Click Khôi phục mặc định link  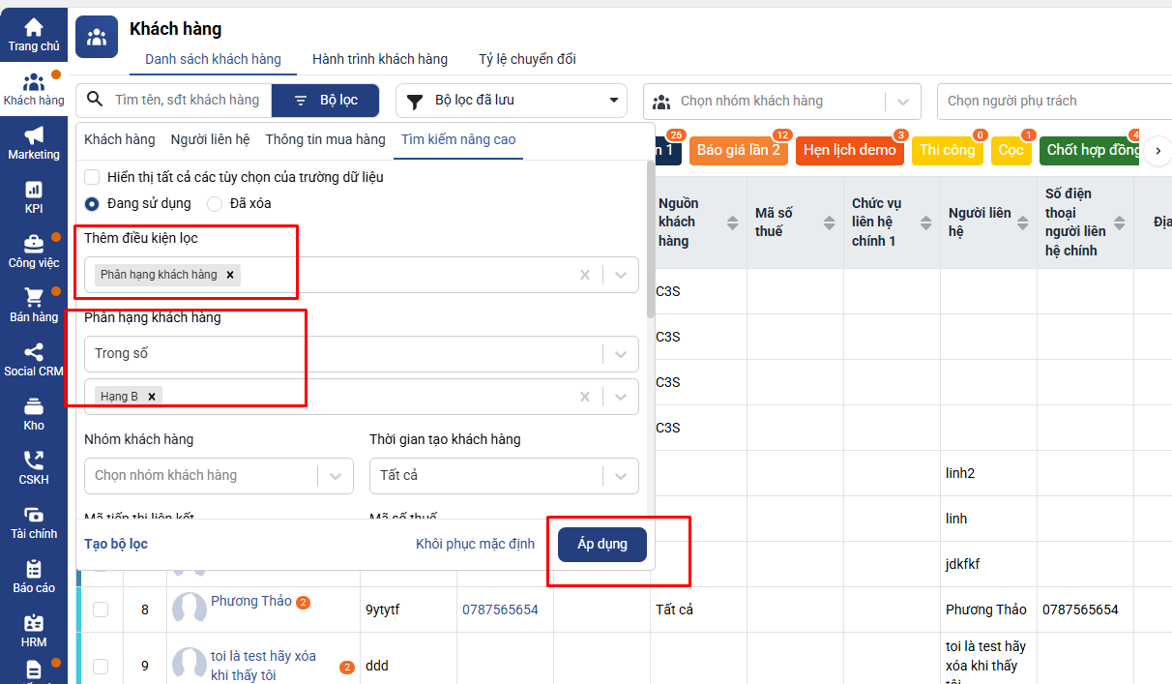475,545
